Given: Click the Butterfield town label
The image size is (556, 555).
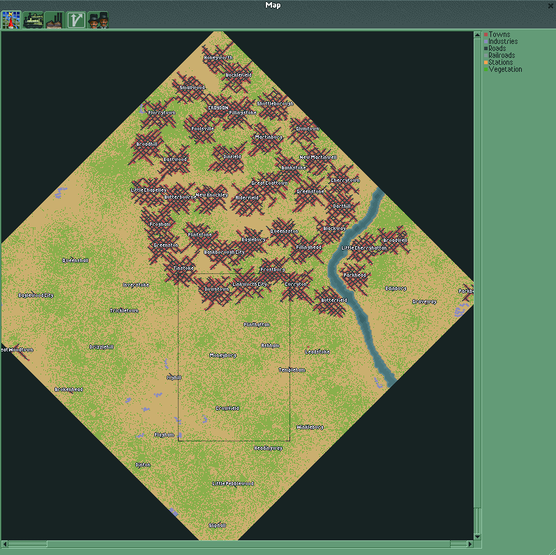Looking at the screenshot, I should click(334, 301).
